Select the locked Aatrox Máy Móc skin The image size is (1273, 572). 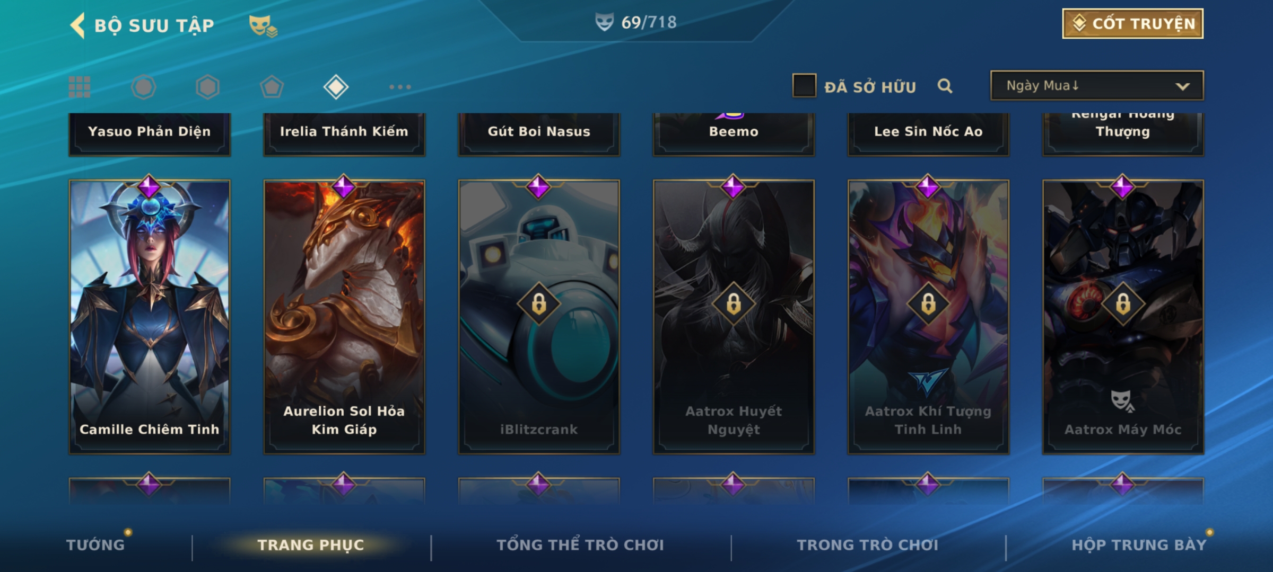(x=1123, y=317)
